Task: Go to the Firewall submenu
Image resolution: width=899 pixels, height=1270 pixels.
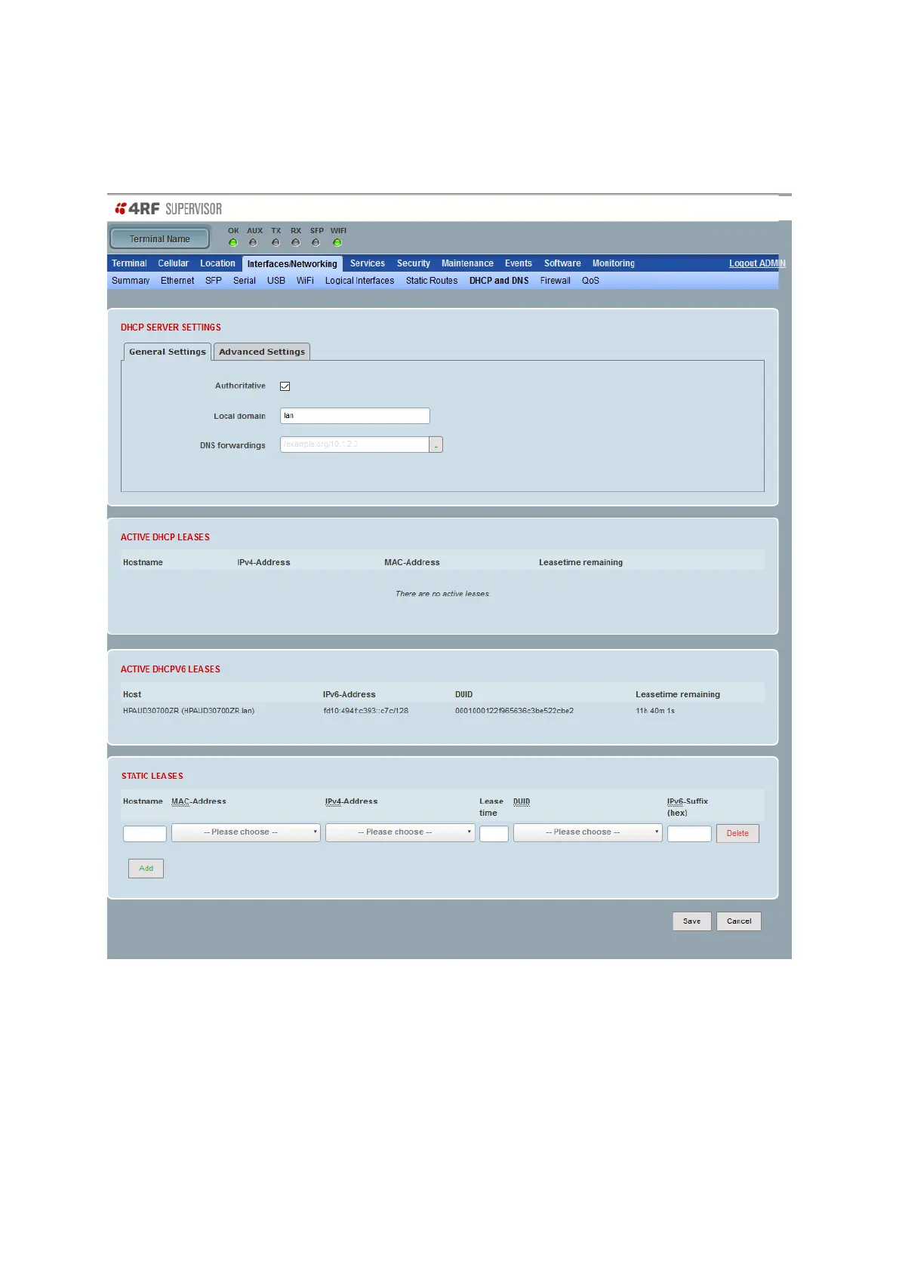Action: click(556, 281)
